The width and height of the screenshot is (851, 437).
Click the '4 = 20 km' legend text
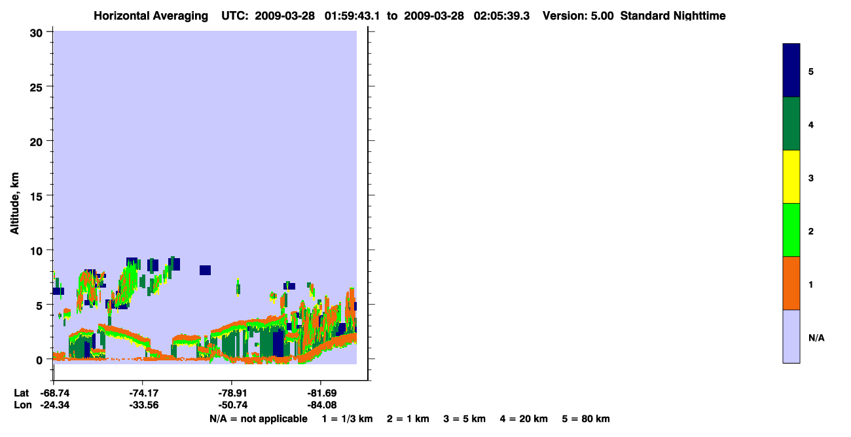[524, 419]
